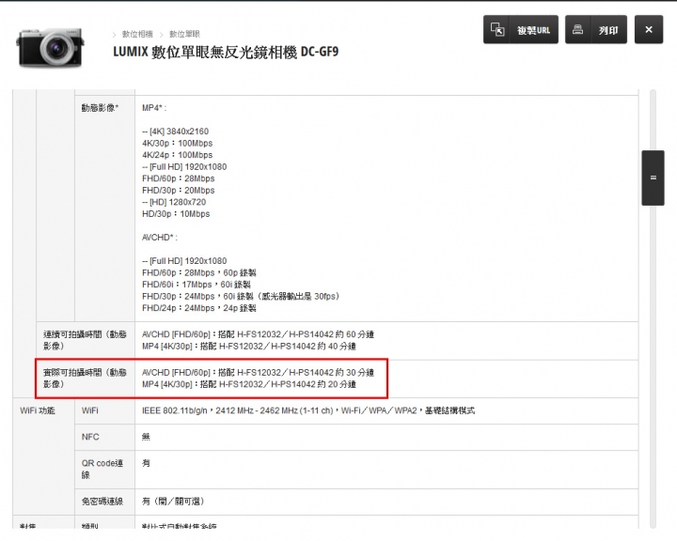This screenshot has width=677, height=541.
Task: Click the printer icon
Action: pos(577,29)
